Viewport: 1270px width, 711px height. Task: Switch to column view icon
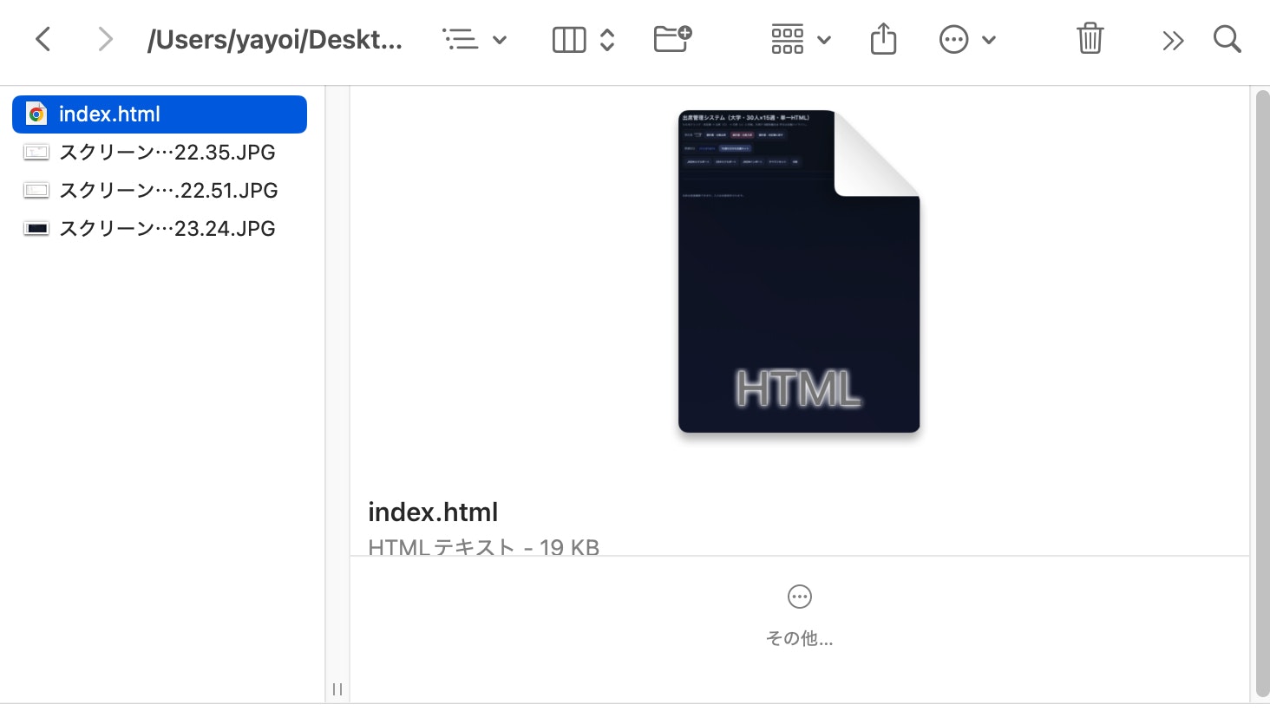pyautogui.click(x=569, y=40)
